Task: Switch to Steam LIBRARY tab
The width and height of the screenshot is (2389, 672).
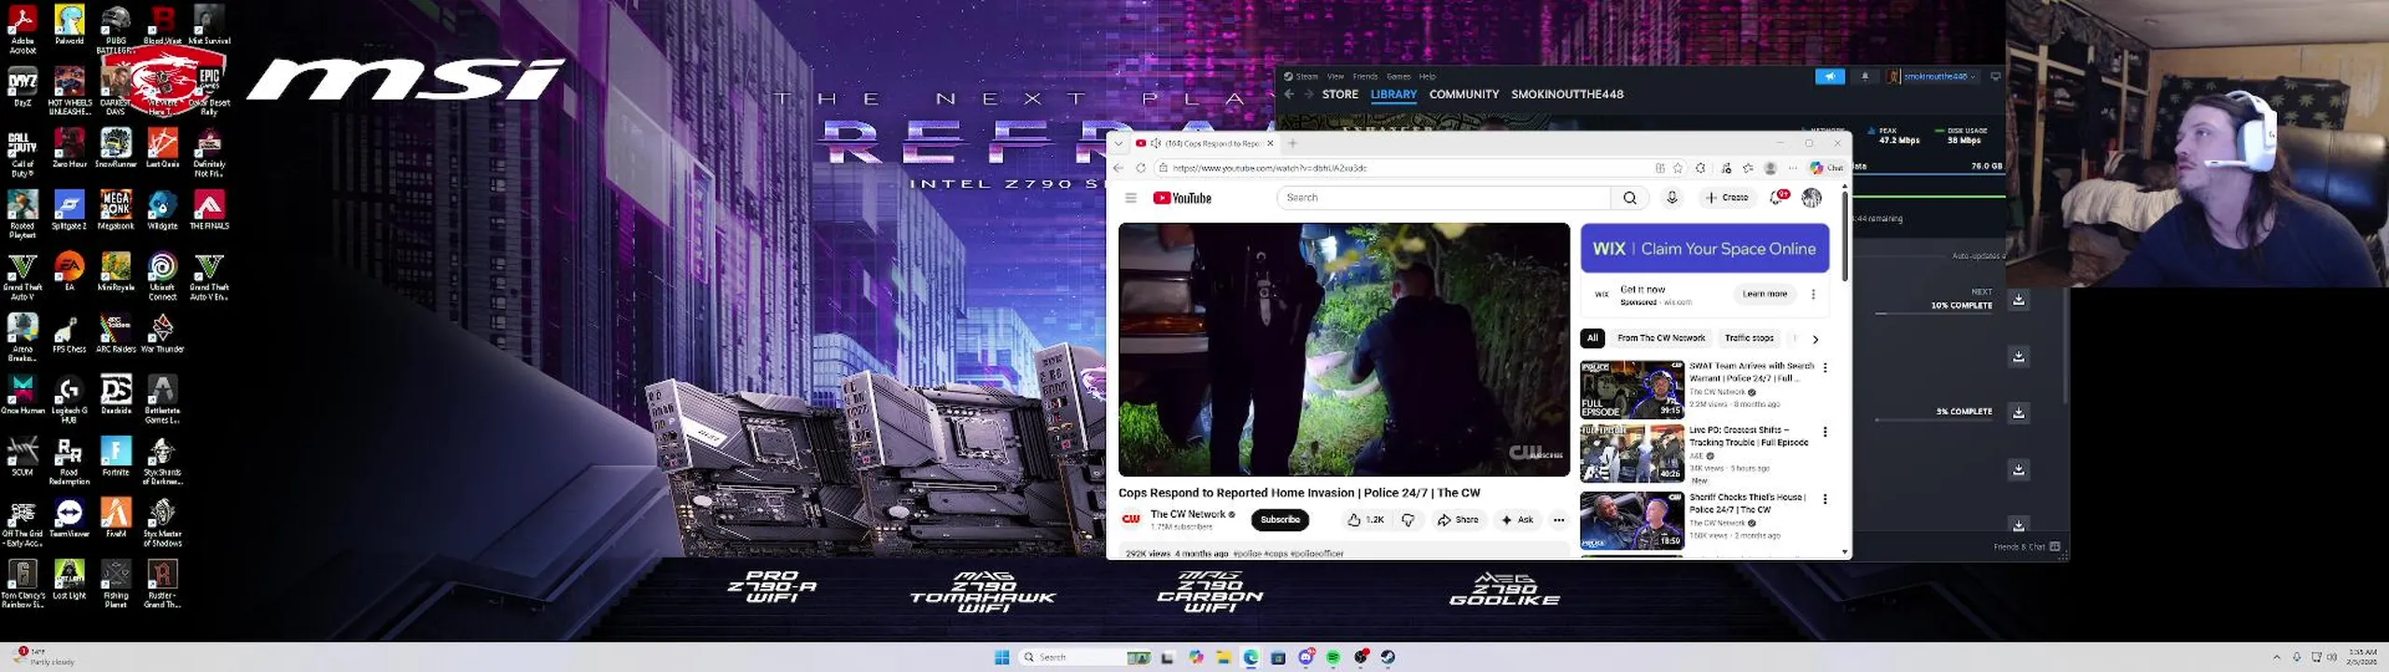Action: coord(1393,94)
